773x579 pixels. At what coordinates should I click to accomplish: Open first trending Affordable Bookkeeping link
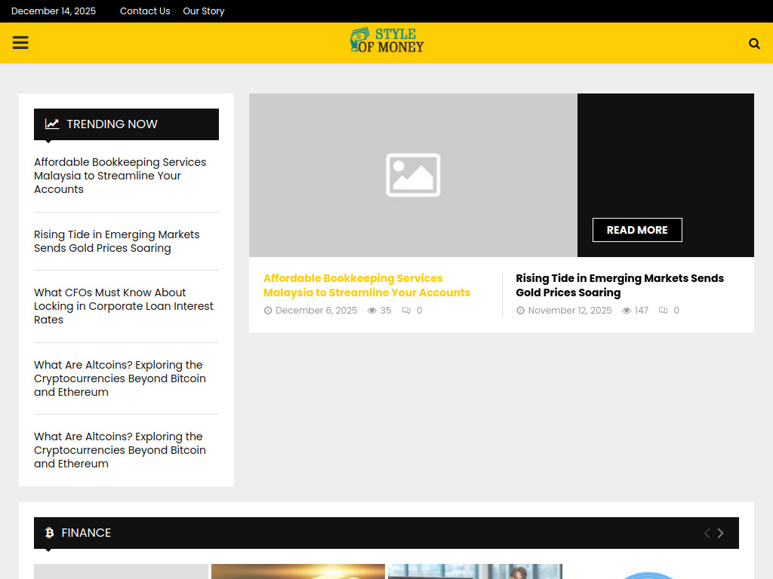119,176
